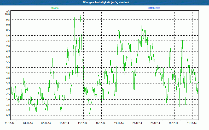Click the 04.12.14 date label
This screenshot has width=209, height=130.
tap(28, 123)
